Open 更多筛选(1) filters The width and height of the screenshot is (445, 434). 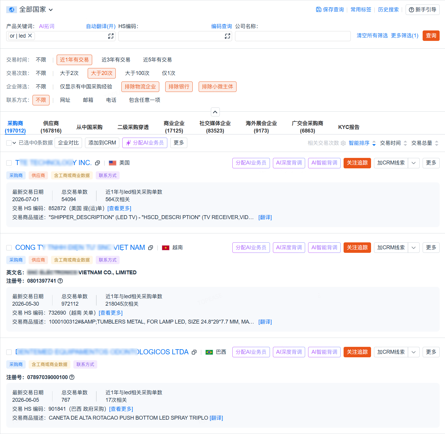tap(405, 36)
